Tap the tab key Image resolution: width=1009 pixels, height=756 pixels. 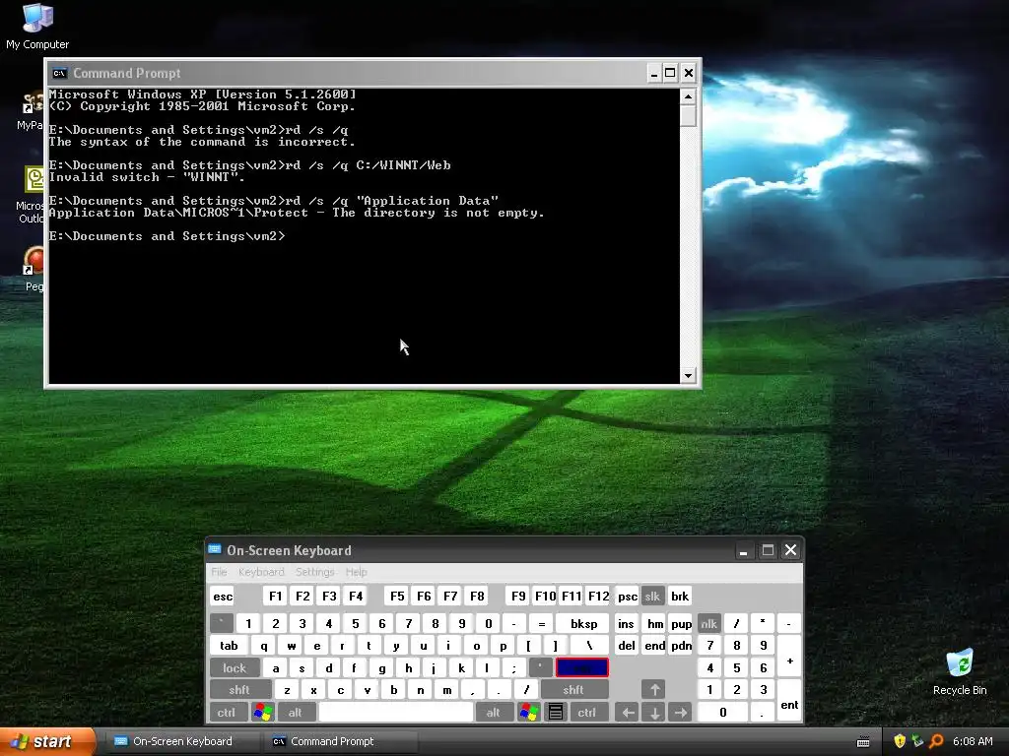pyautogui.click(x=229, y=646)
